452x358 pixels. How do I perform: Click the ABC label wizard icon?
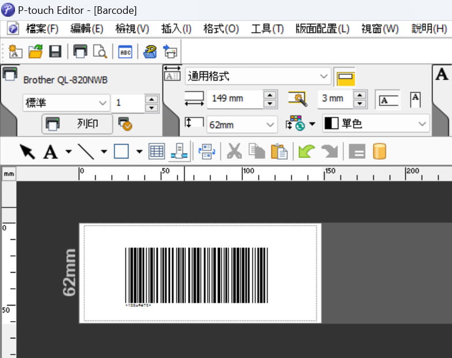(x=126, y=52)
